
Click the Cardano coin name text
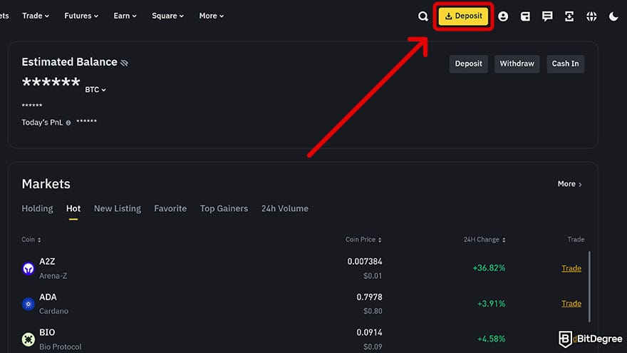coord(53,311)
